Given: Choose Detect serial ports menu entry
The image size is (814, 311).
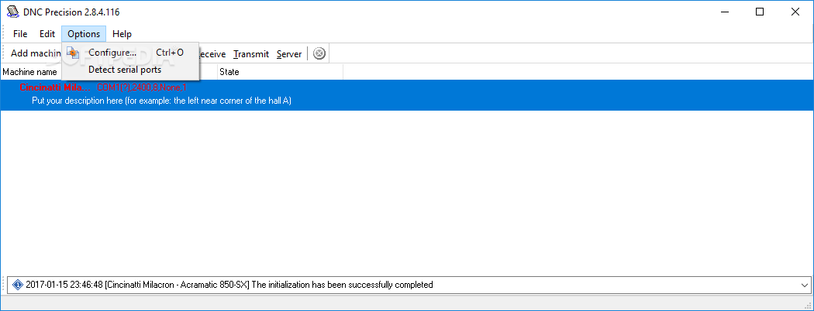Looking at the screenshot, I should [125, 70].
